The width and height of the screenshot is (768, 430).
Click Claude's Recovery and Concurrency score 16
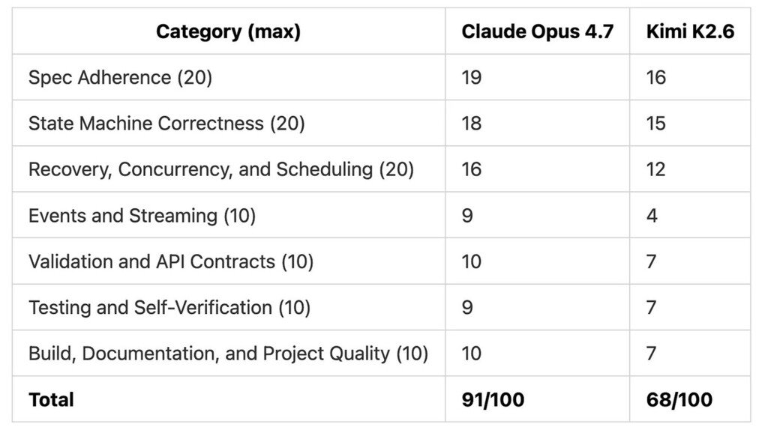[471, 169]
